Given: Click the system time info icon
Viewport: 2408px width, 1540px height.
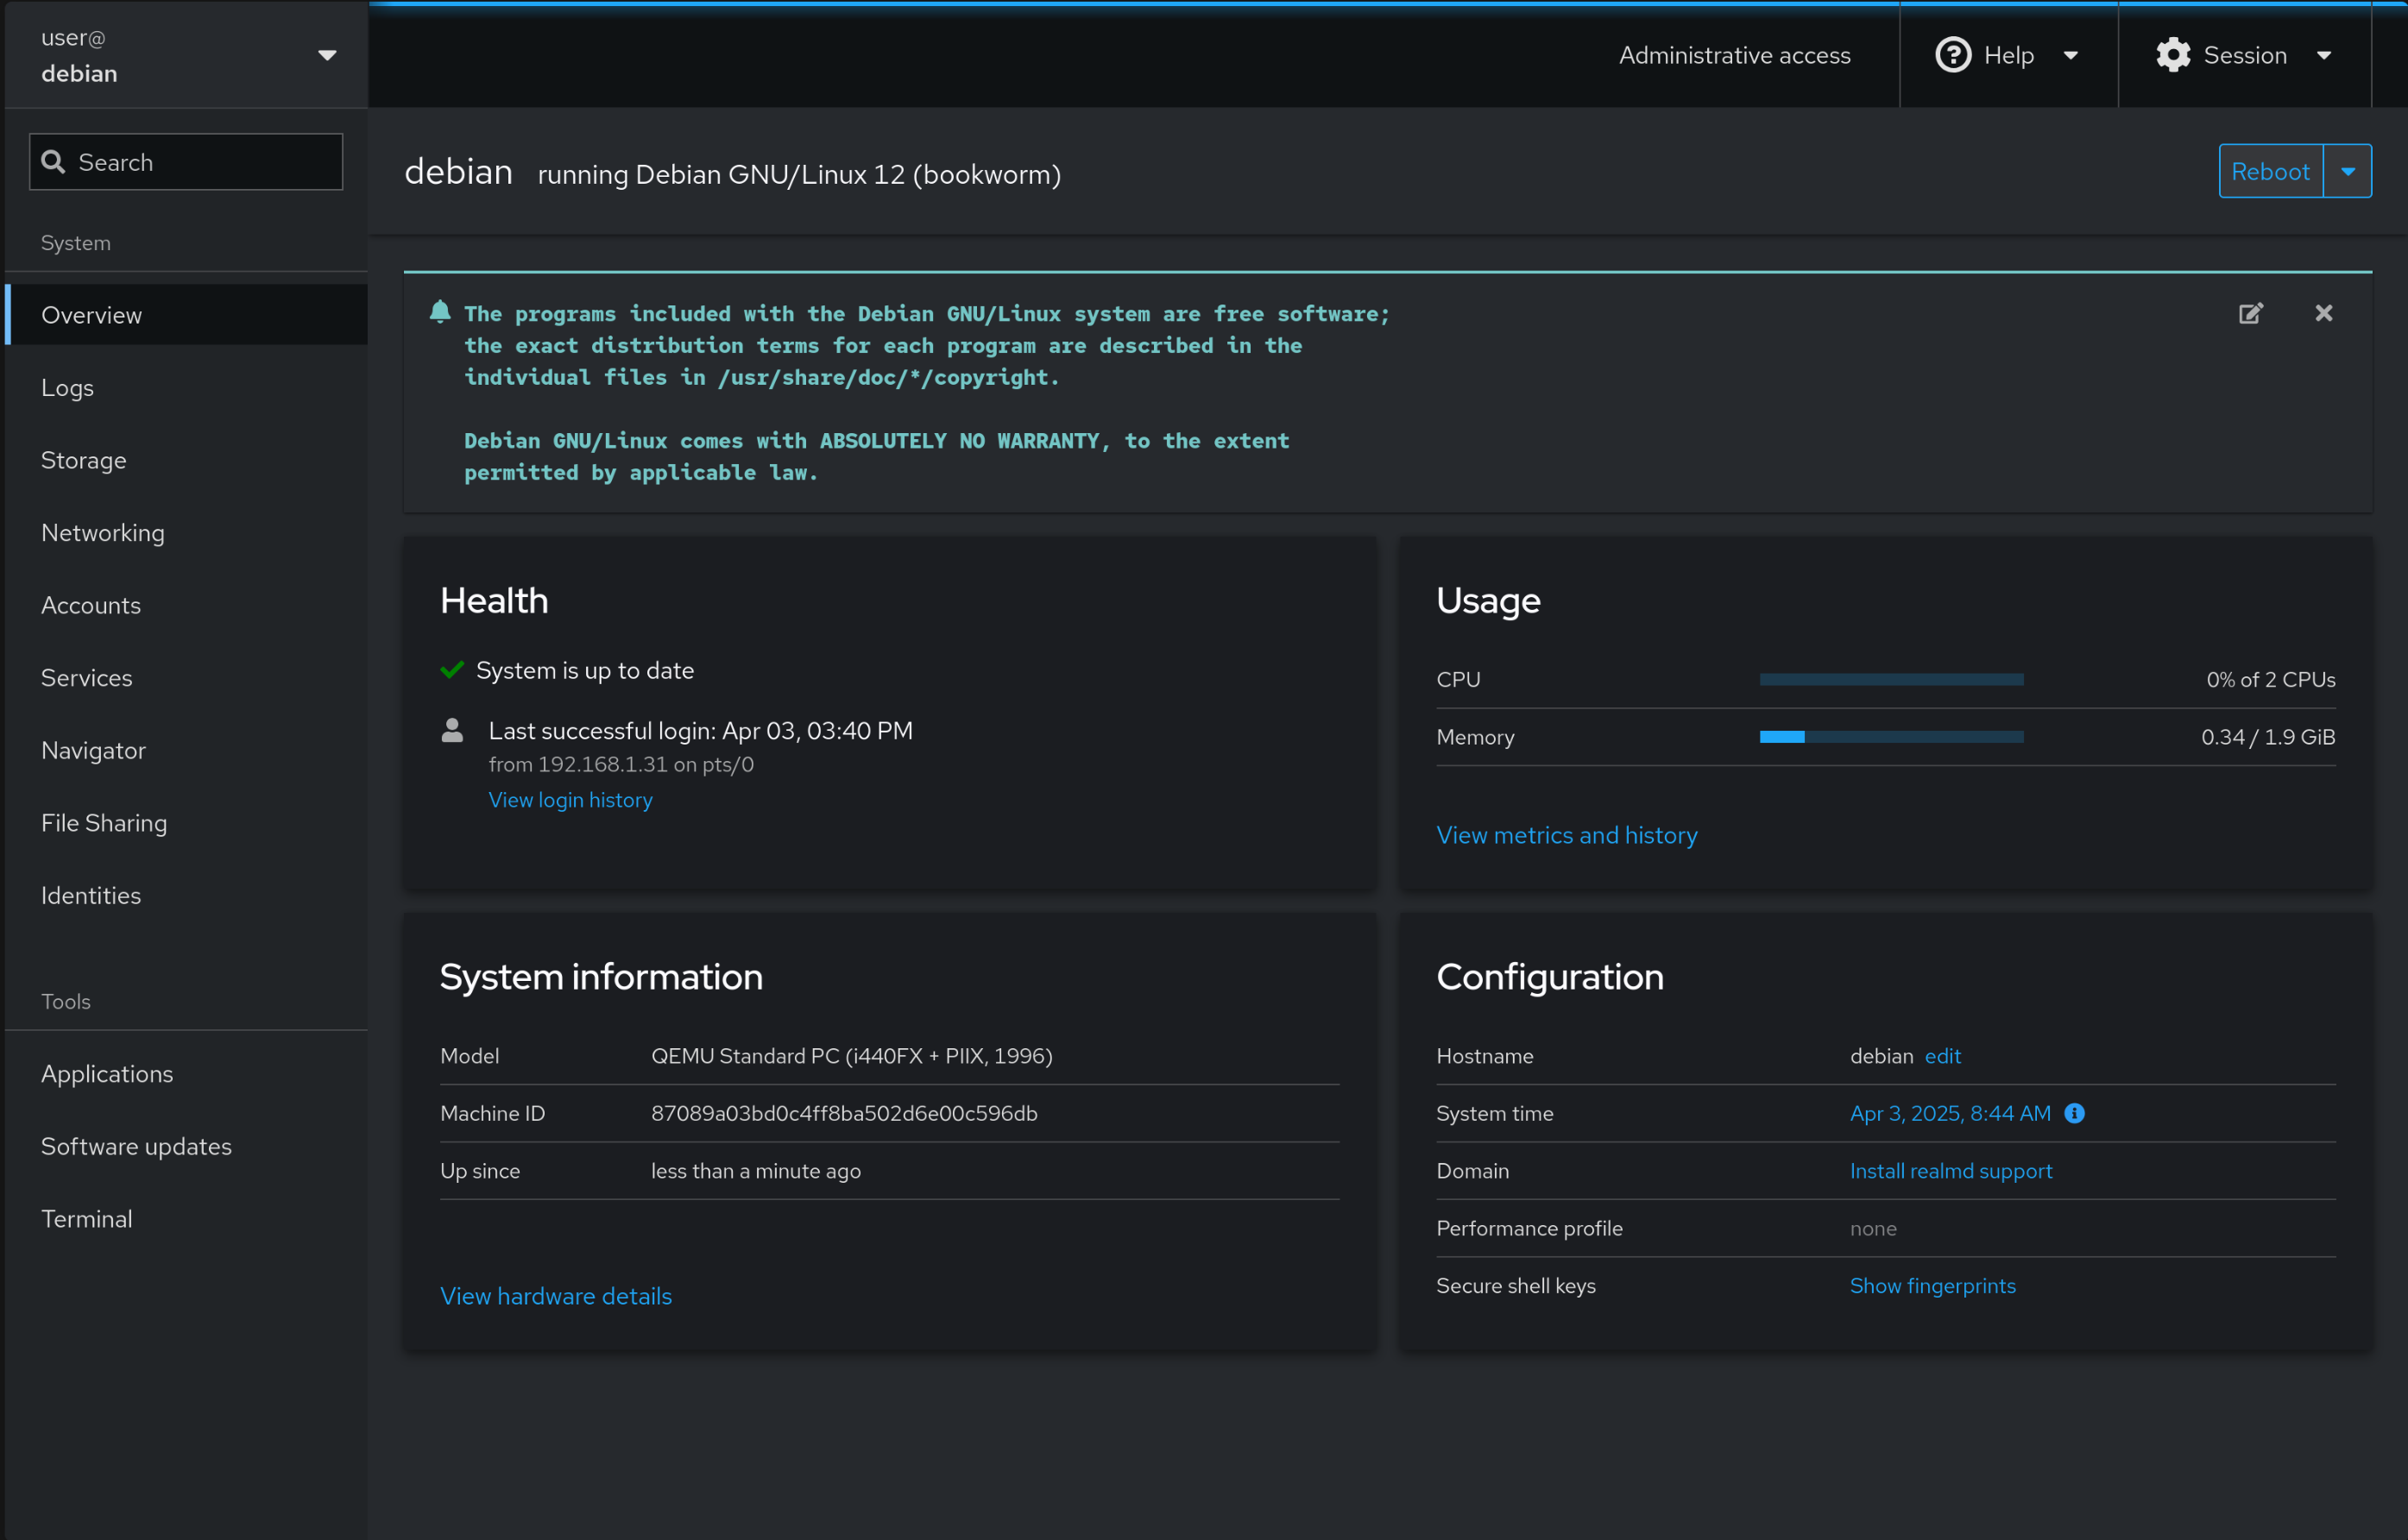Looking at the screenshot, I should pyautogui.click(x=2074, y=1113).
